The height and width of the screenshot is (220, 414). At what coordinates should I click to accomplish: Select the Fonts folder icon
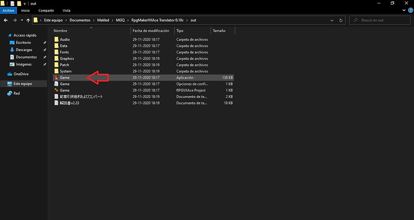click(x=56, y=52)
